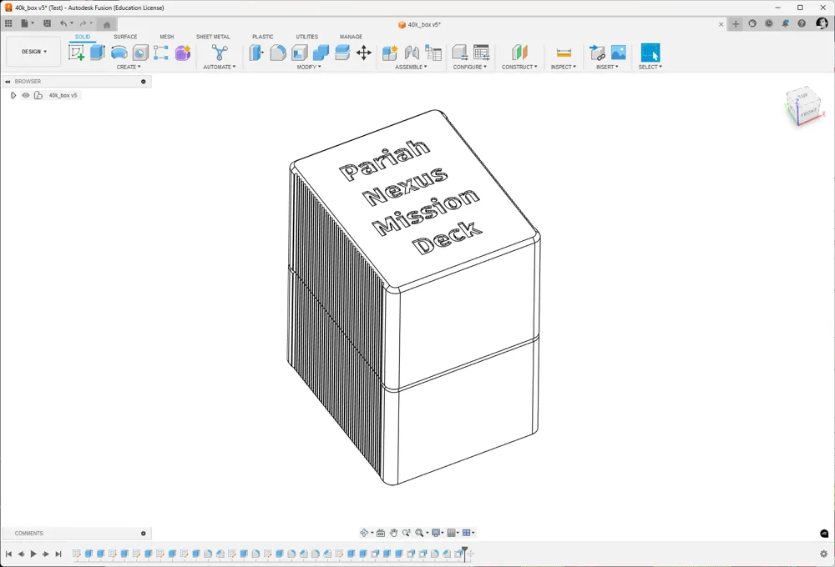The image size is (835, 567).
Task: Open the DESIGN workspace dropdown
Action: [33, 51]
